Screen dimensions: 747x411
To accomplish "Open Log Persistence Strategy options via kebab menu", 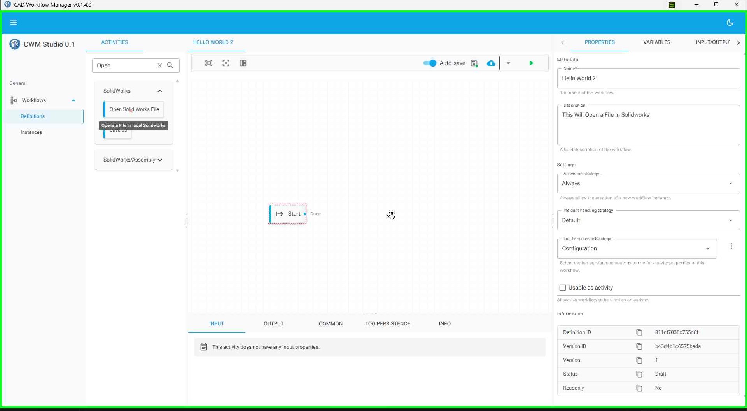I will coord(731,246).
